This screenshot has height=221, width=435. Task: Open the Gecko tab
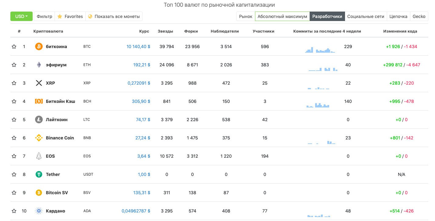point(419,16)
